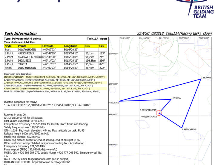
Task: Select the S.001SP01HOSIN start label
Action: (148, 110)
